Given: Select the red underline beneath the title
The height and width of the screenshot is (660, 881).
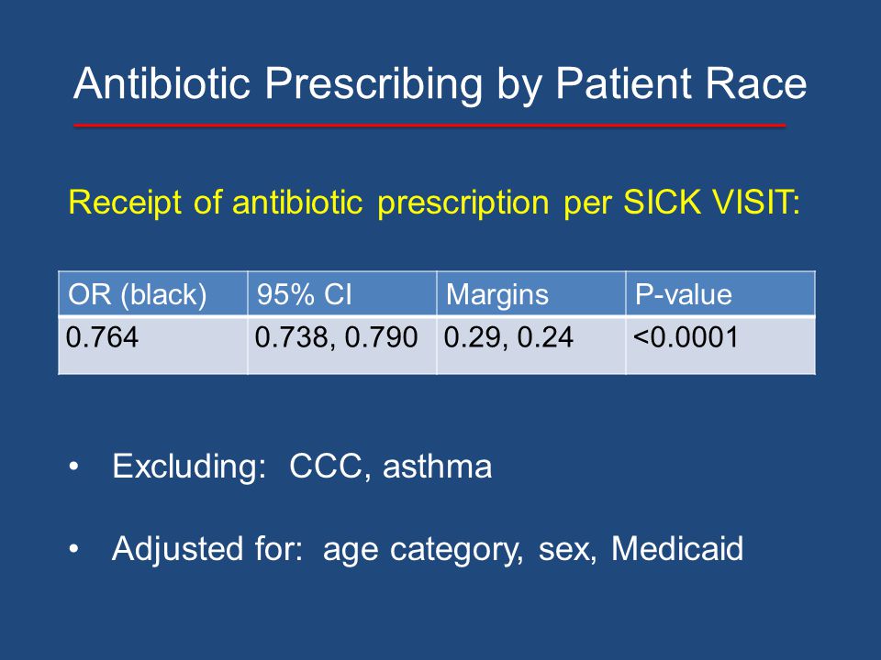Looking at the screenshot, I should pos(429,126).
